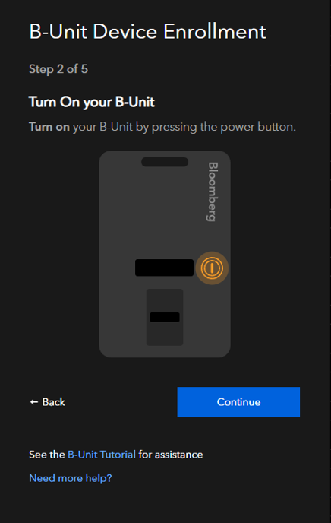Click the small black fingerprint sensor strip
Screen dimensions: 331x523
click(x=165, y=317)
